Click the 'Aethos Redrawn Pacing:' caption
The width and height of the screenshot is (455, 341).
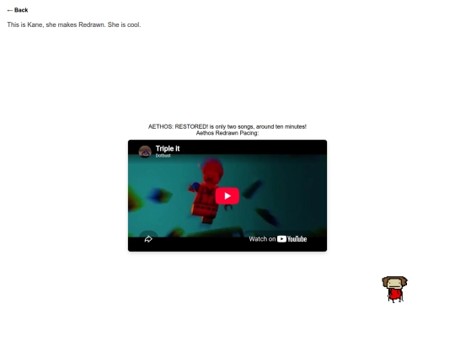point(227,133)
